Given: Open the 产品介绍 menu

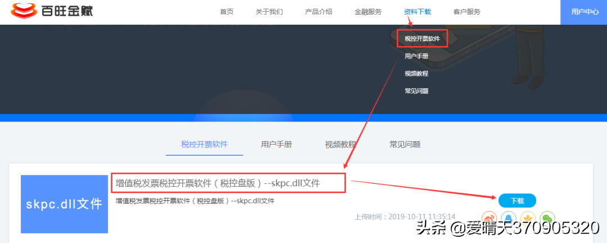Looking at the screenshot, I should 318,12.
